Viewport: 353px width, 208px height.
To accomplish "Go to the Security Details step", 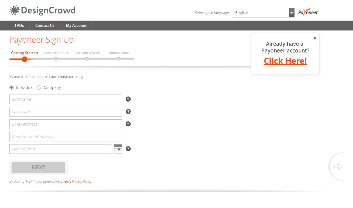I will [87, 53].
